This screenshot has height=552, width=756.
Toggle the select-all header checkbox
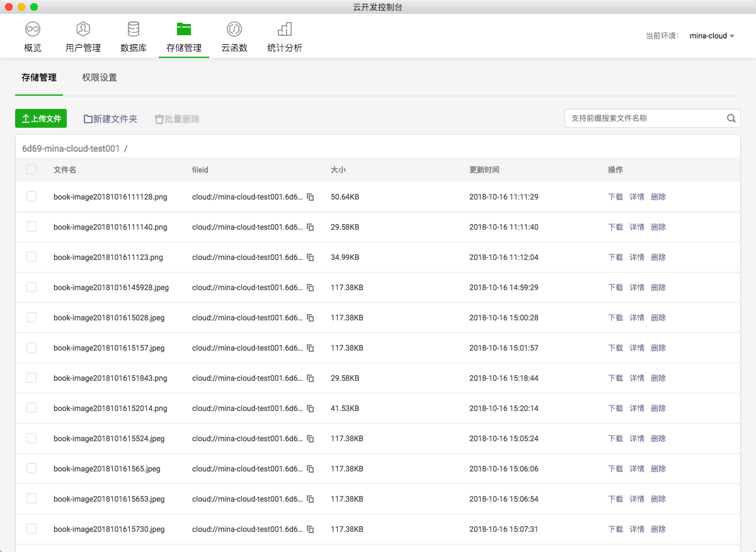[31, 169]
